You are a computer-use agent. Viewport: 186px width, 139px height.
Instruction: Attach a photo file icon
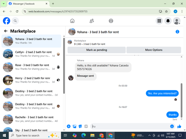pyautogui.click(x=74, y=126)
